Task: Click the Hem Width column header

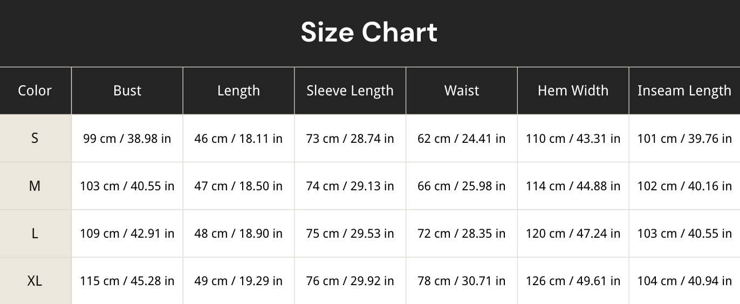Action: click(x=573, y=91)
